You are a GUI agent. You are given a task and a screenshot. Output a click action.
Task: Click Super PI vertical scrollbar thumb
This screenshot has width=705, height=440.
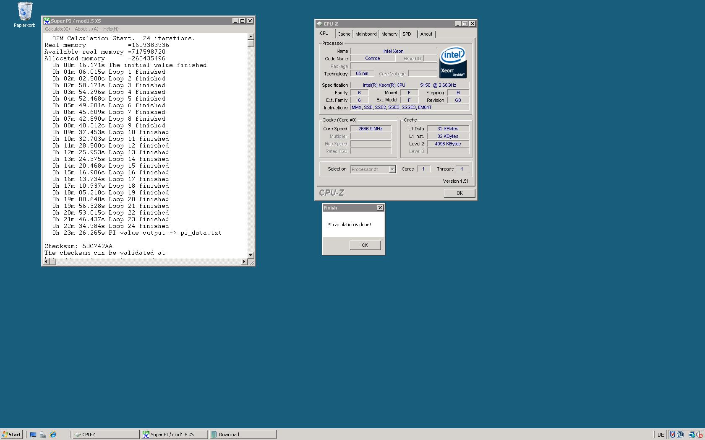point(251,43)
